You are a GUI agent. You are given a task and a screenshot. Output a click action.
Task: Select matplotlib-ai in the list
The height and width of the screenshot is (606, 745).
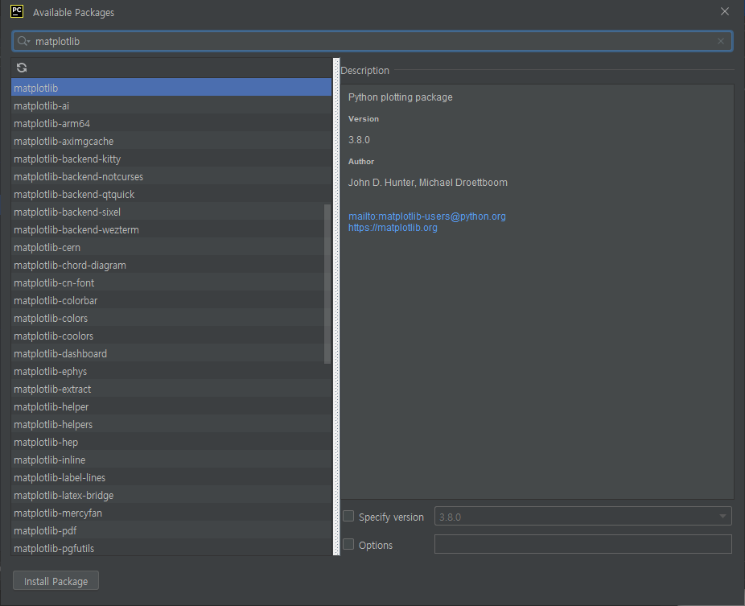(x=171, y=105)
